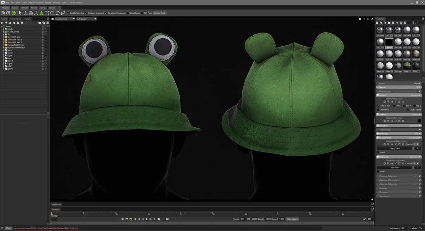425x231 pixels.
Task: Toggle the Scale & Bias checkbox
Action: pyautogui.click(x=378, y=105)
